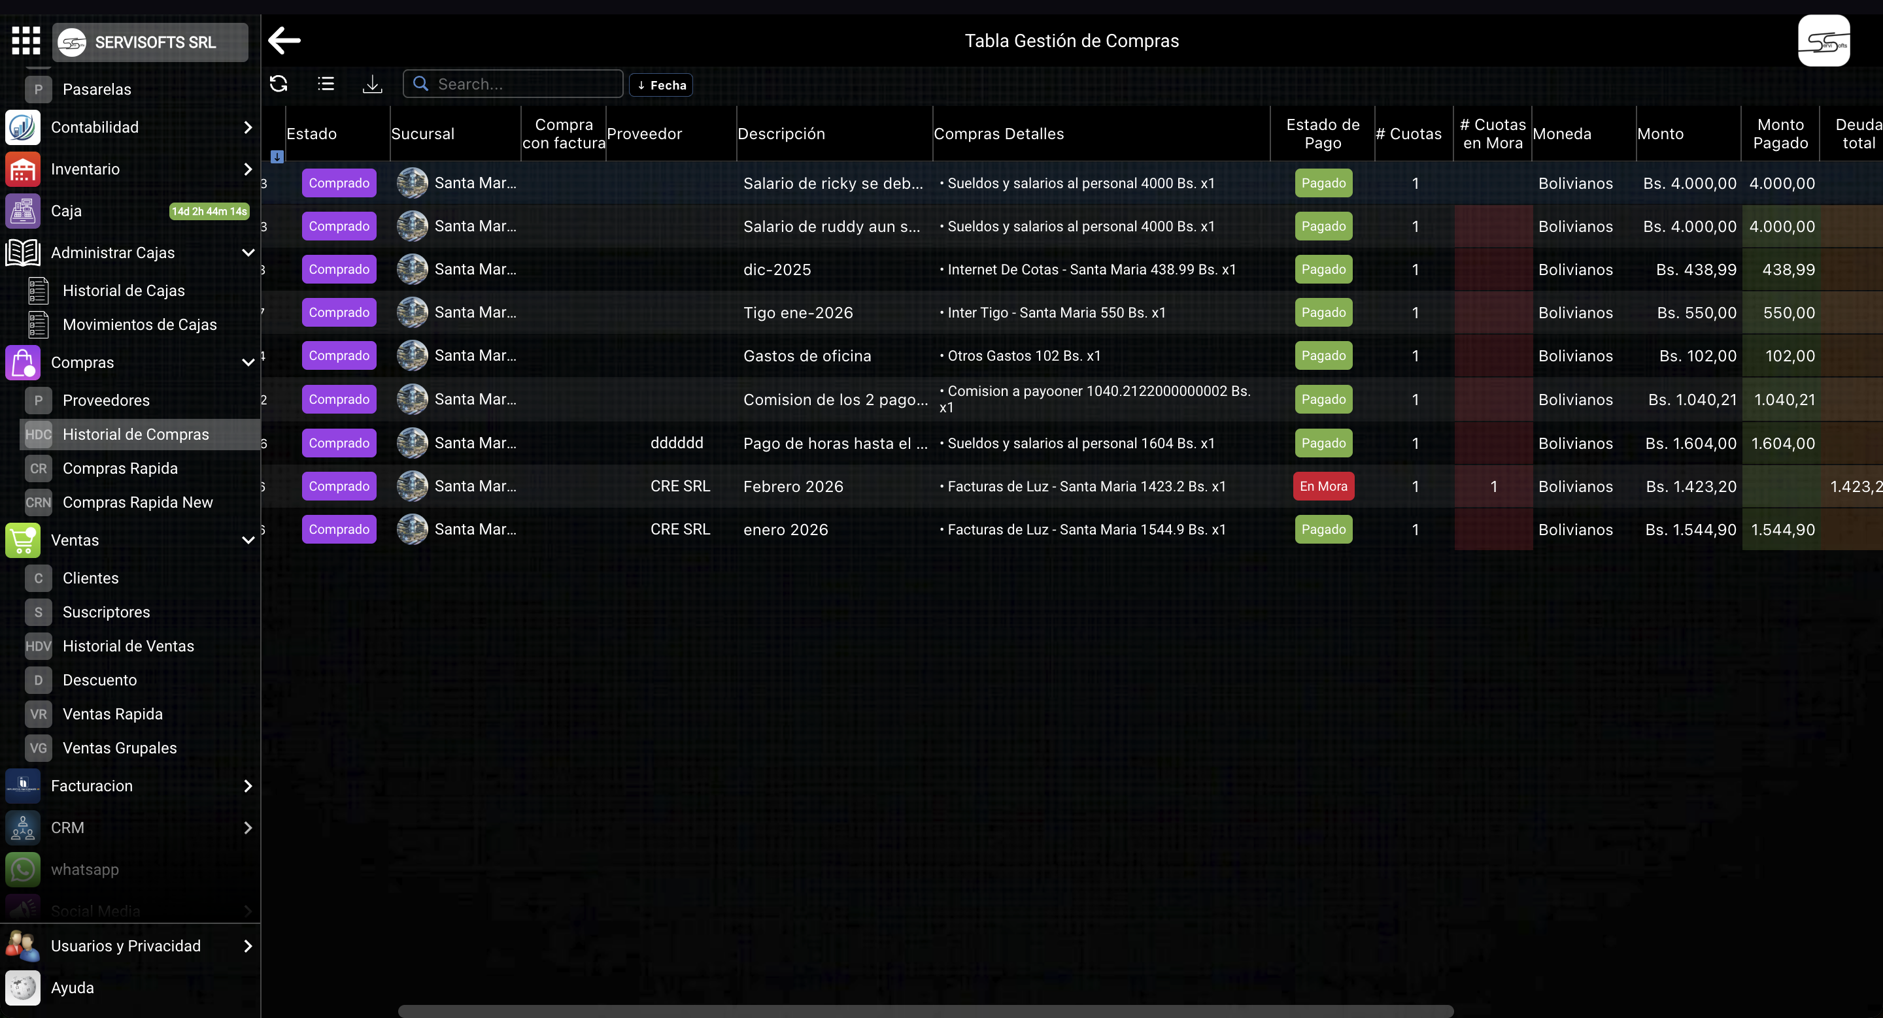Expand the Contabilidad menu
1883x1018 pixels.
248,127
